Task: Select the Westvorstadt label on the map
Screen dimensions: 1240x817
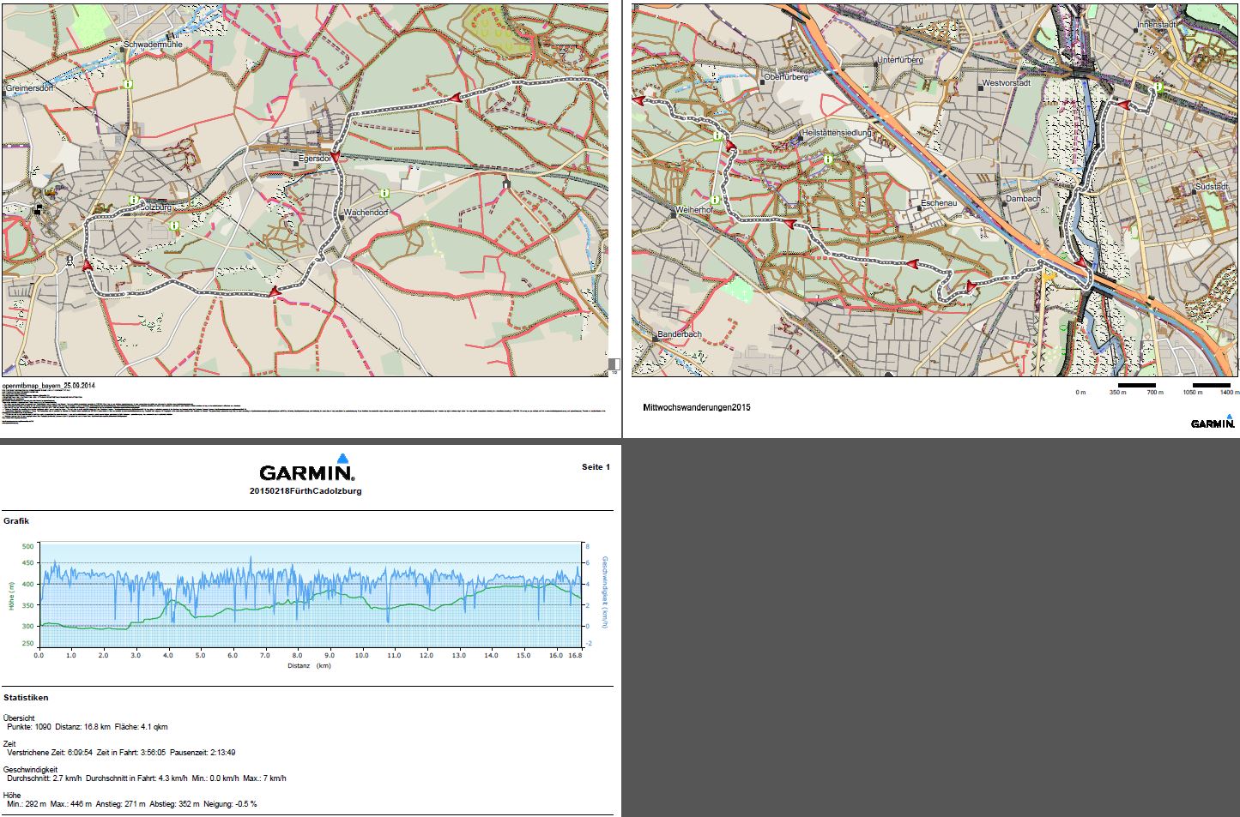Action: (x=1006, y=84)
